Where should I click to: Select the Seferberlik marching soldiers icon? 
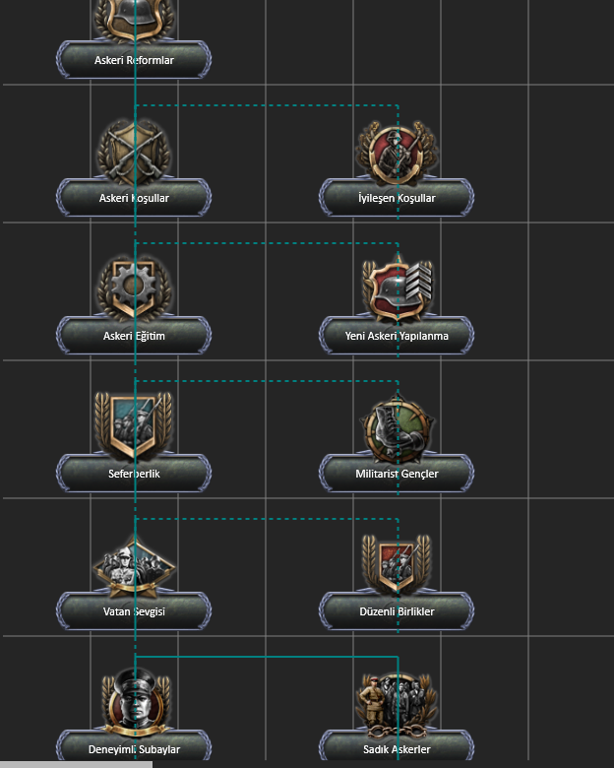pos(134,425)
